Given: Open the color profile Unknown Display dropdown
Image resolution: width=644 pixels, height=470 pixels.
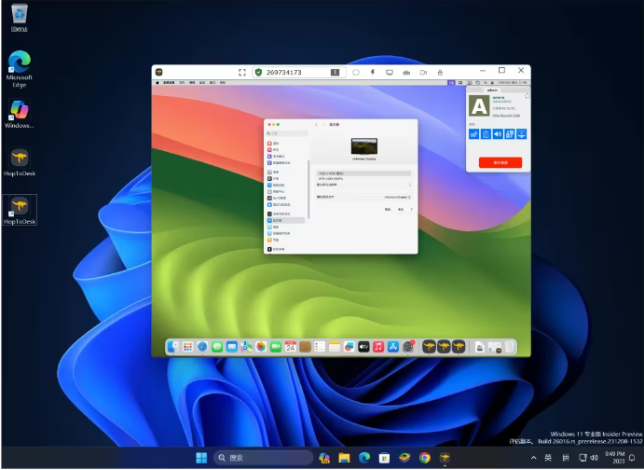Looking at the screenshot, I should (x=396, y=197).
